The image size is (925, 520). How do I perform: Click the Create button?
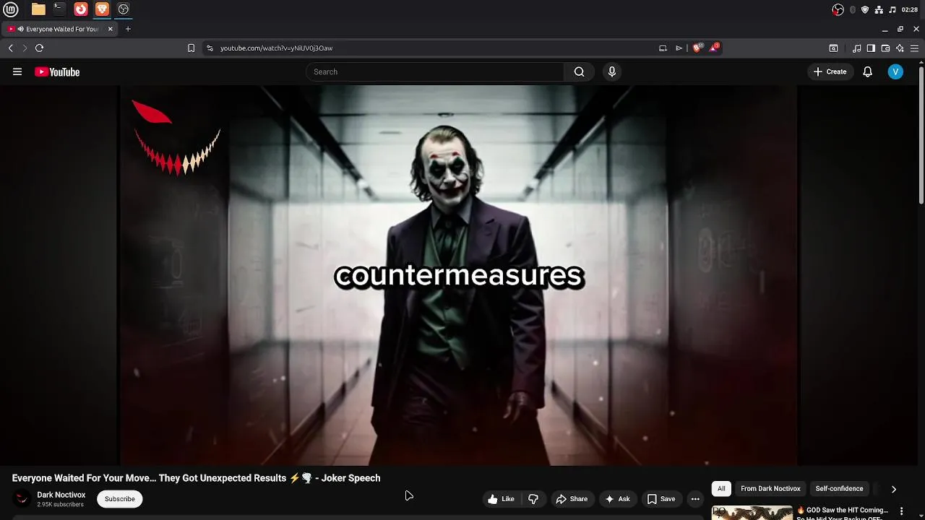click(x=830, y=71)
